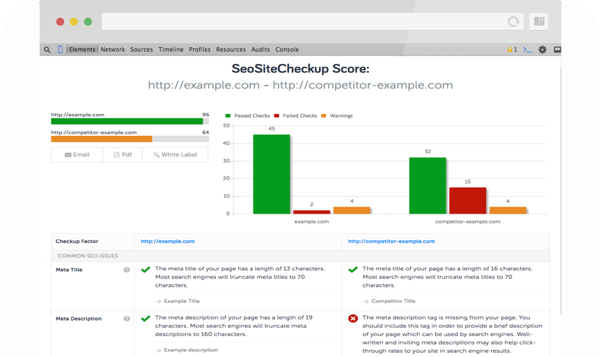This screenshot has height=357, width=601.
Task: Click the browser reload icon
Action: 514,22
